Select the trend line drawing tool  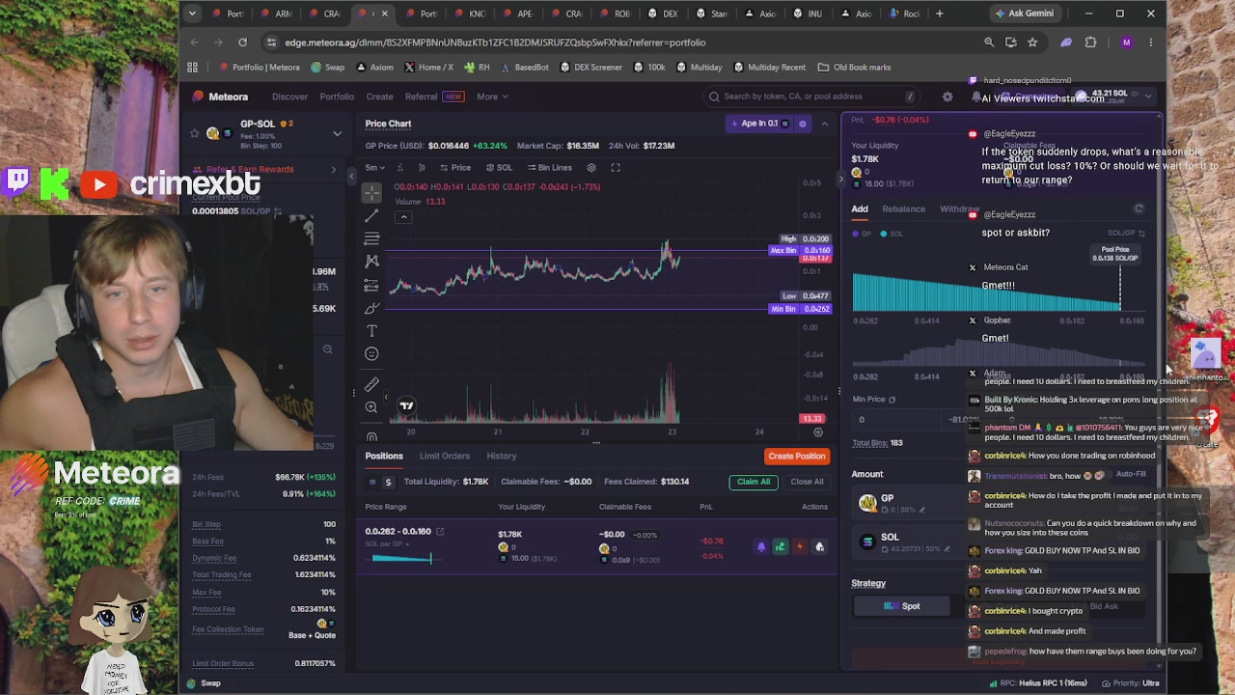click(x=371, y=215)
